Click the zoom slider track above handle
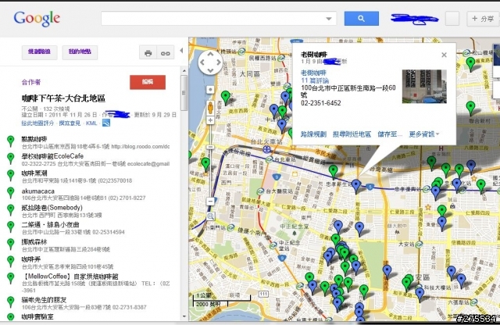Image resolution: width=500 pixels, height=325 pixels. point(210,134)
